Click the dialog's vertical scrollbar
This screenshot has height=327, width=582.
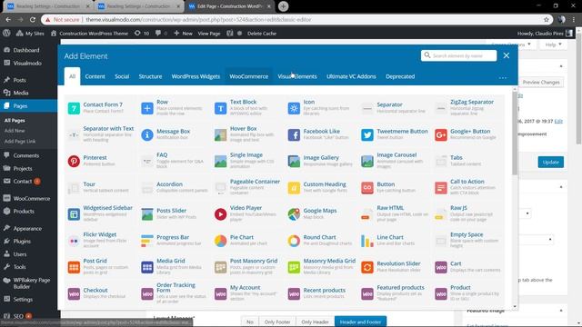point(515,134)
